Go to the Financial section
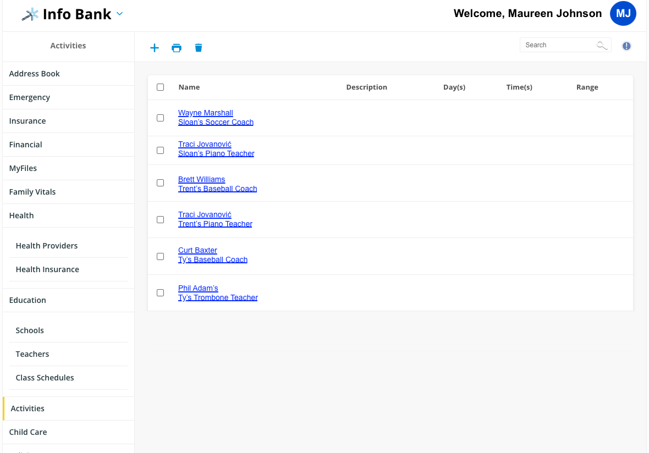The image size is (649, 453). pos(68,145)
